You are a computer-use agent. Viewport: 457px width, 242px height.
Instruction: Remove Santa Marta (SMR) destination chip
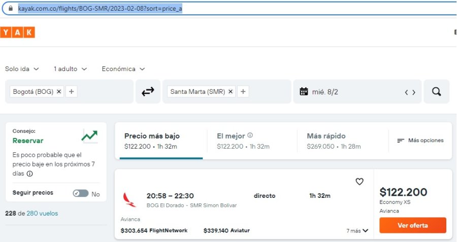click(x=231, y=91)
